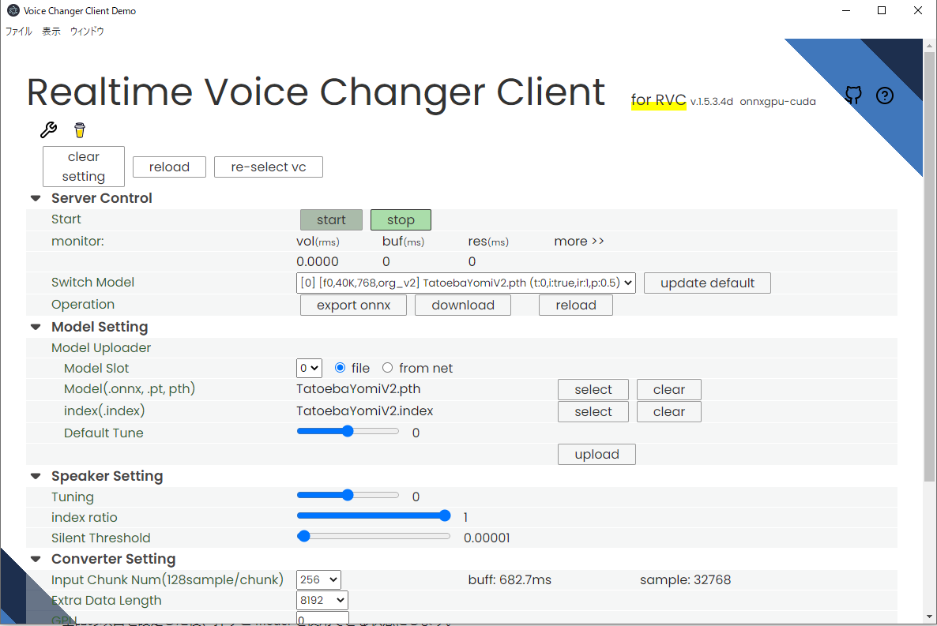Expand monitor details with more >>
The width and height of the screenshot is (937, 626).
pos(579,242)
